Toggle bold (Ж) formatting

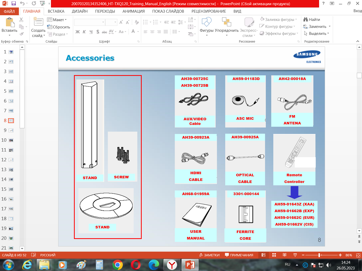(x=78, y=32)
